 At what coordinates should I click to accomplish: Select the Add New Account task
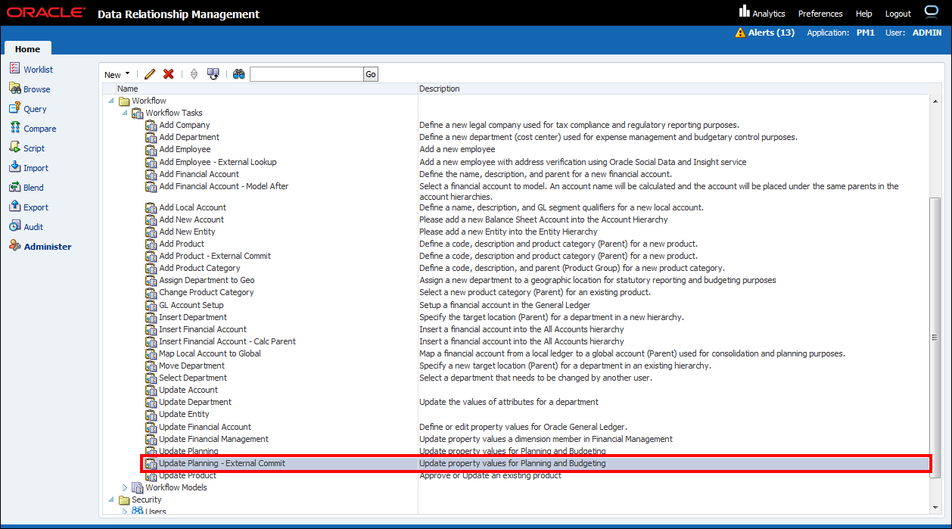(191, 219)
